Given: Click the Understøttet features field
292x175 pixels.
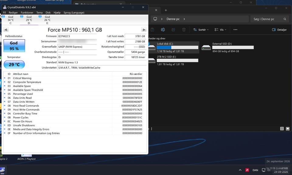Looking at the screenshot, I should pyautogui.click(x=102, y=68).
